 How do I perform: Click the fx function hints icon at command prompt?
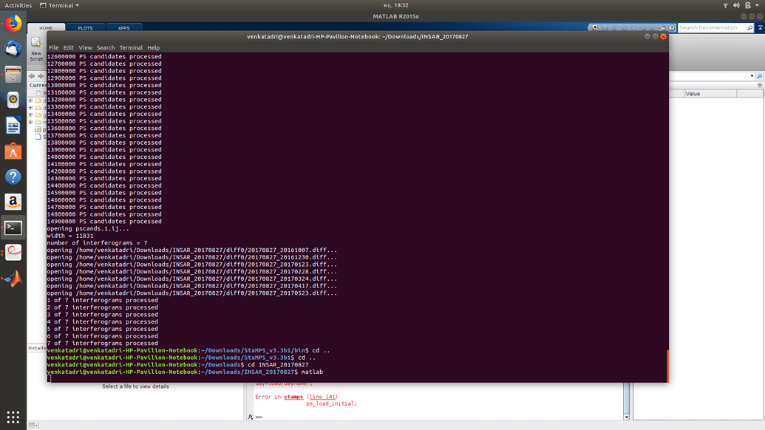tap(251, 416)
